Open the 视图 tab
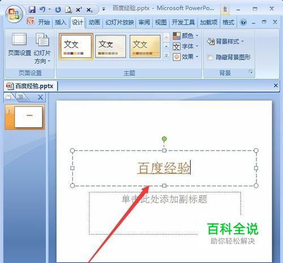 (x=161, y=22)
